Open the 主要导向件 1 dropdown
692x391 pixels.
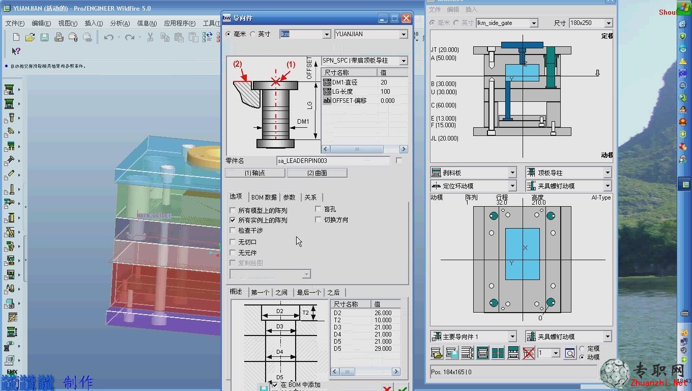pyautogui.click(x=513, y=337)
